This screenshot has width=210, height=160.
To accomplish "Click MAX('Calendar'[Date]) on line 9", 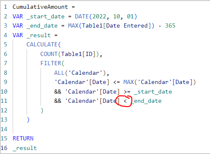I will point(160,82).
